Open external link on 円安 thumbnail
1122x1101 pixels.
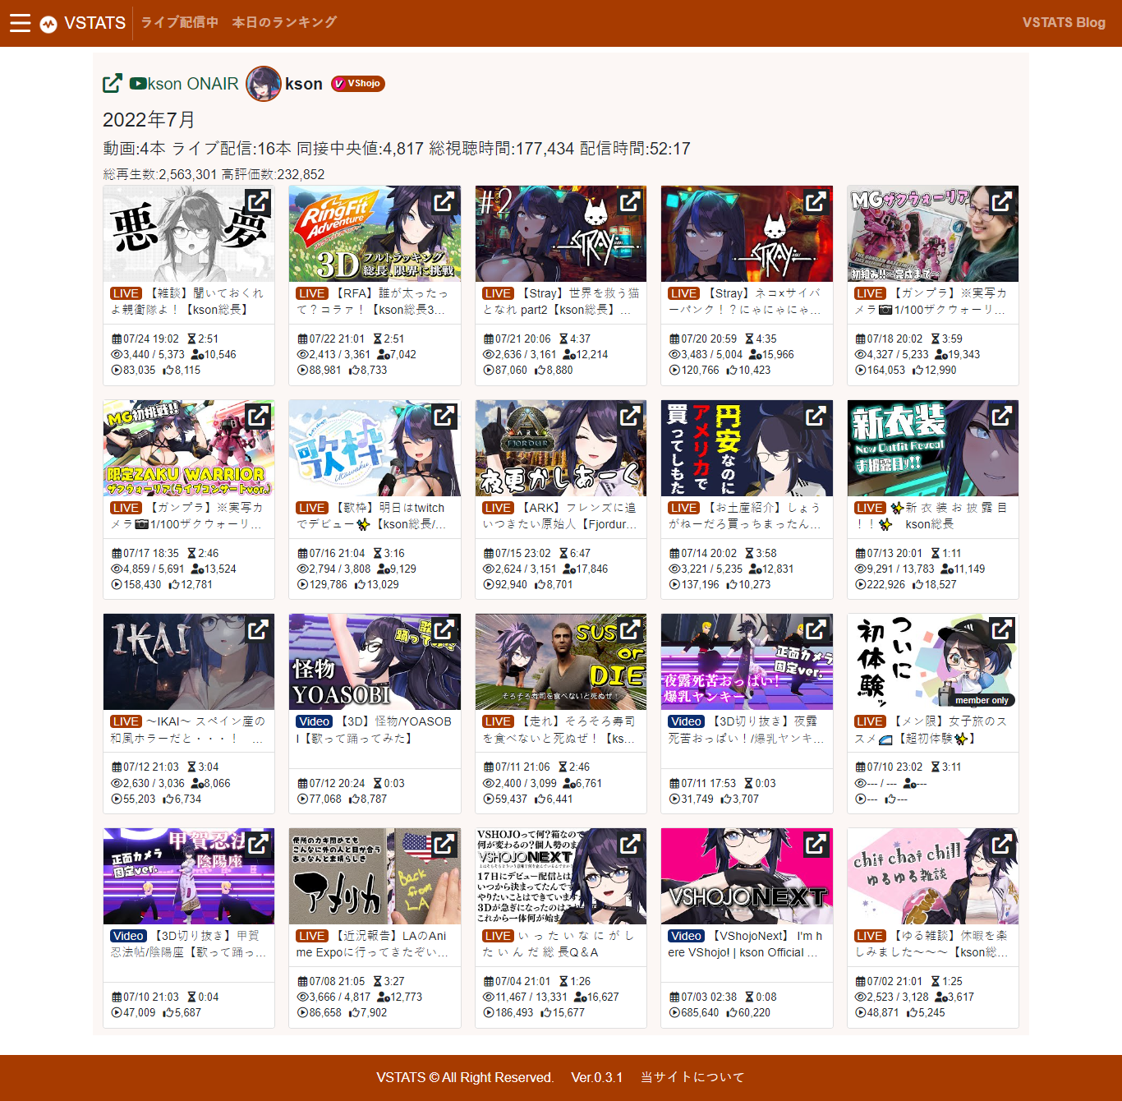(816, 416)
